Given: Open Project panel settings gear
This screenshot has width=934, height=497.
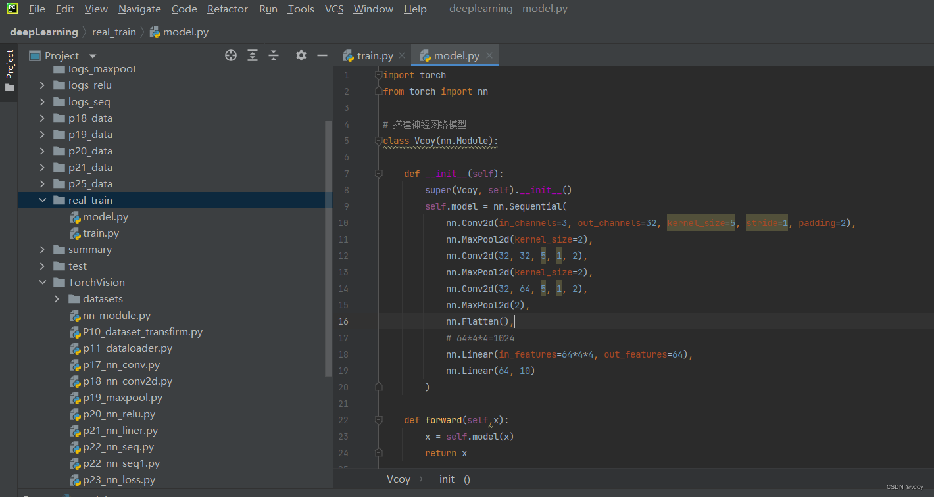Looking at the screenshot, I should point(301,55).
